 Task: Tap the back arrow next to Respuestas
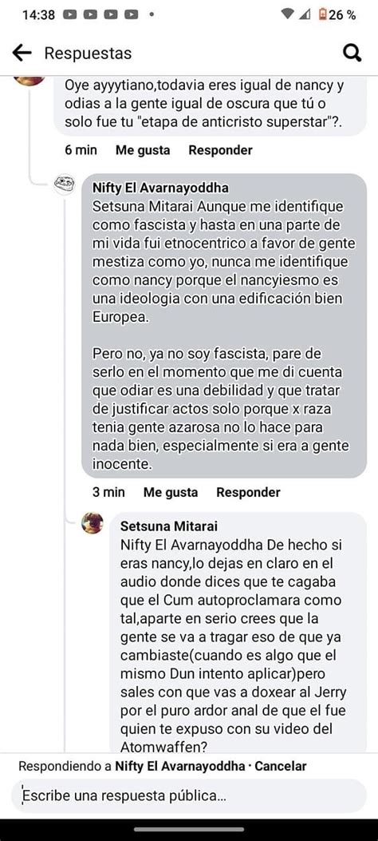click(x=22, y=53)
